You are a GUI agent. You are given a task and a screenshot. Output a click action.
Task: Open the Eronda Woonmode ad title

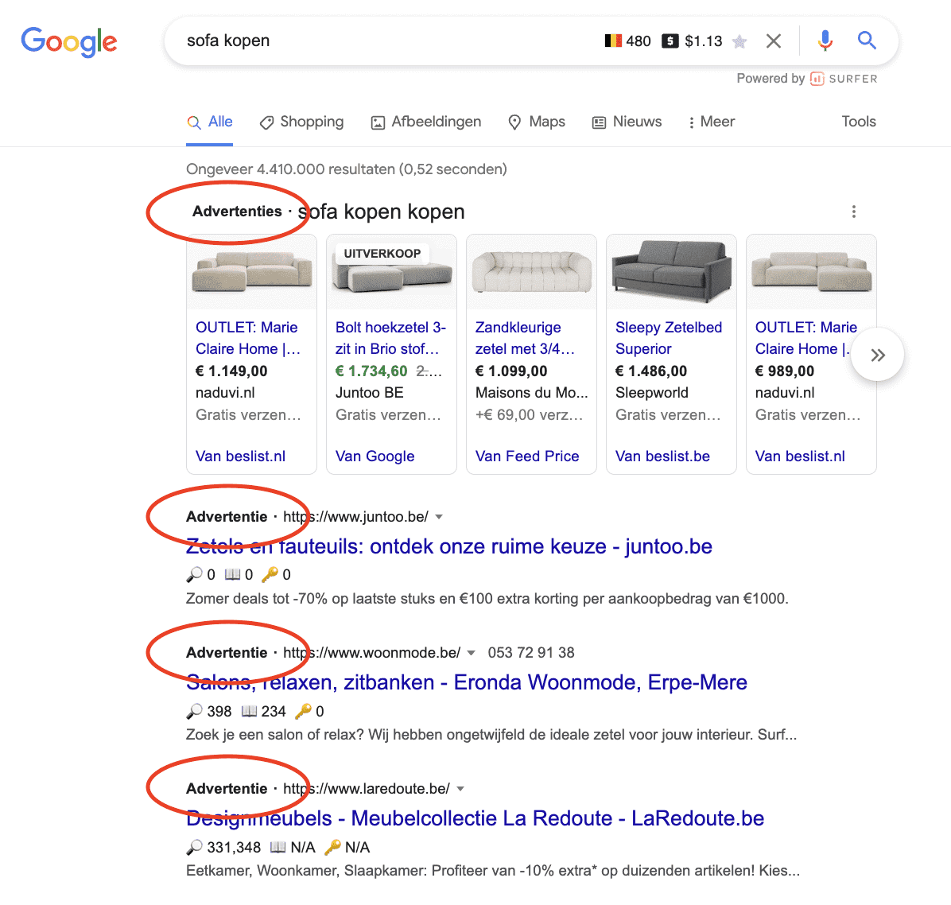(467, 682)
